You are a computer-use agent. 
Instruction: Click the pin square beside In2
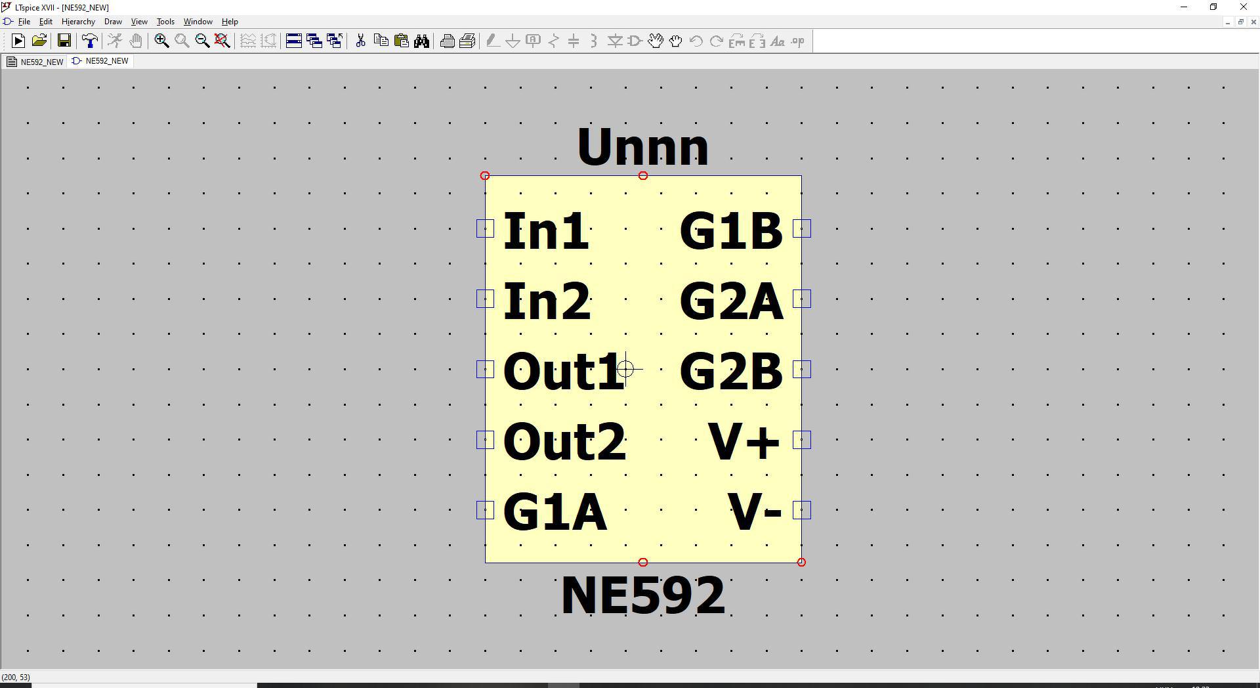tap(485, 299)
